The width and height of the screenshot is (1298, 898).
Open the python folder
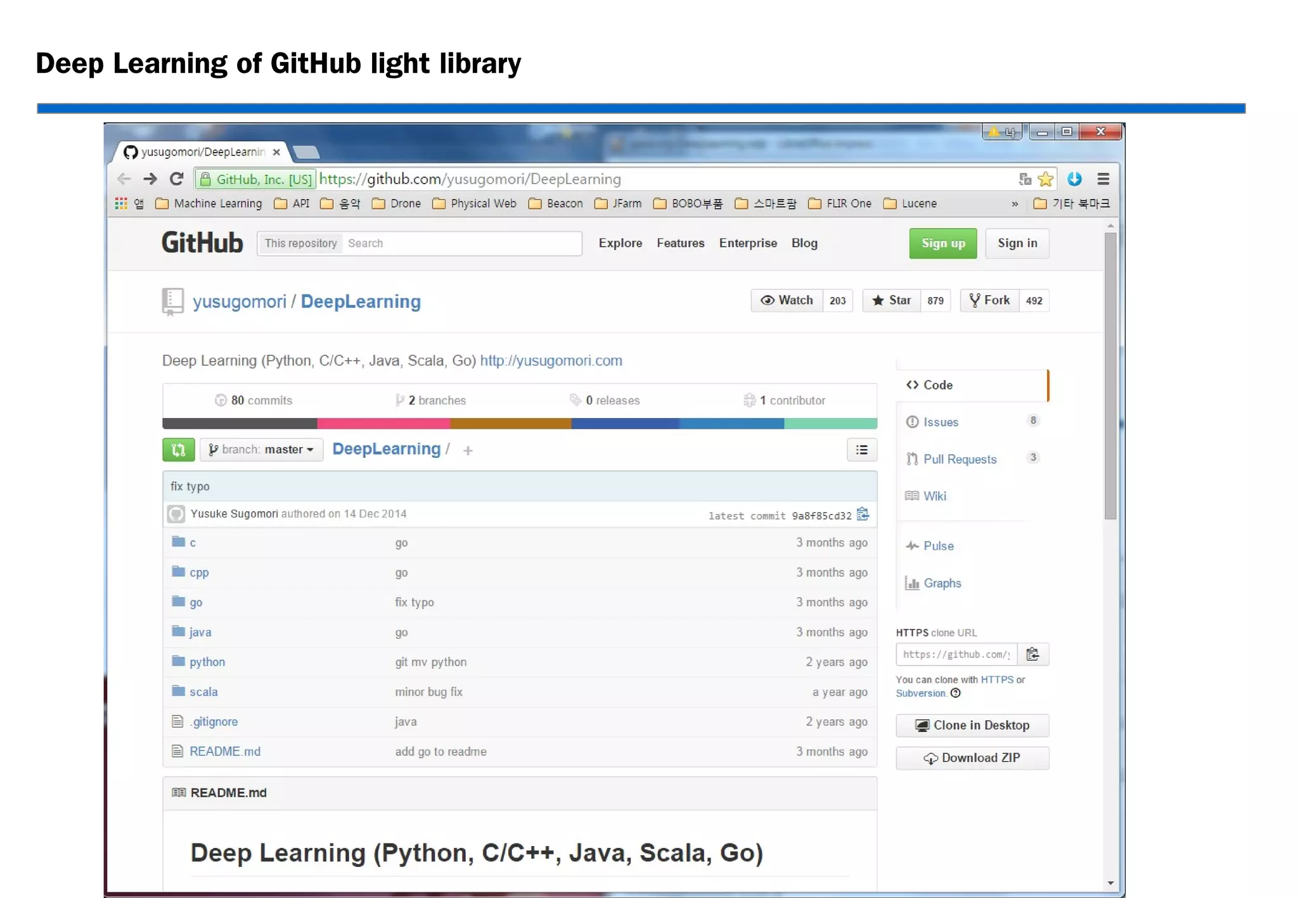tap(207, 662)
